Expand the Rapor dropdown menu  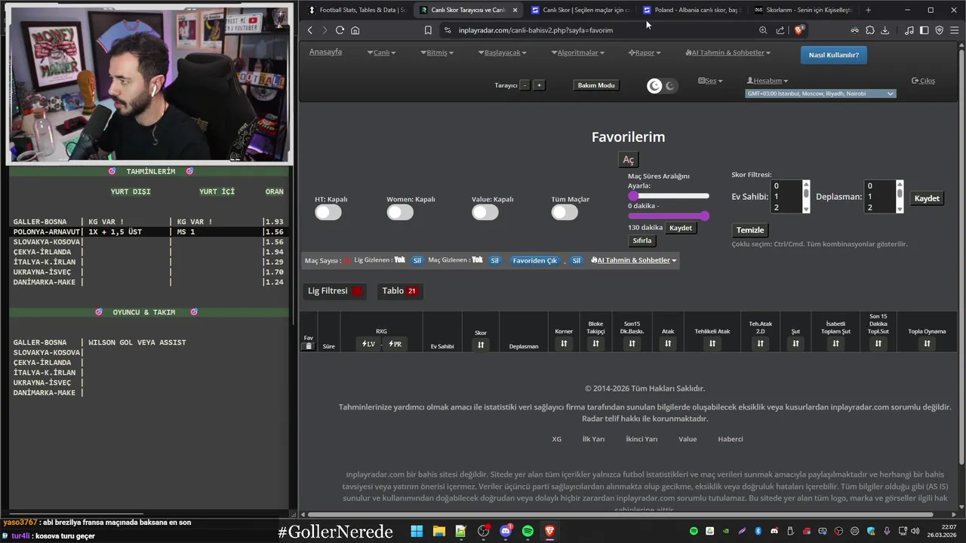[x=645, y=53]
